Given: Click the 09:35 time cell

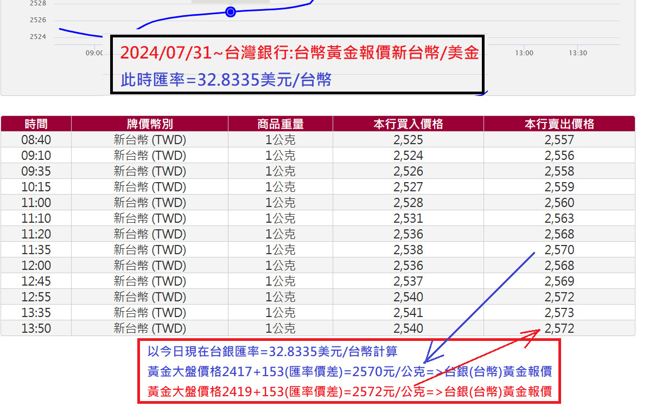Looking at the screenshot, I should pos(36,171).
